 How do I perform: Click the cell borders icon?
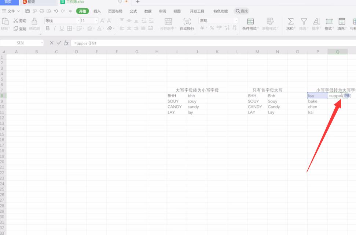[x=69, y=28]
